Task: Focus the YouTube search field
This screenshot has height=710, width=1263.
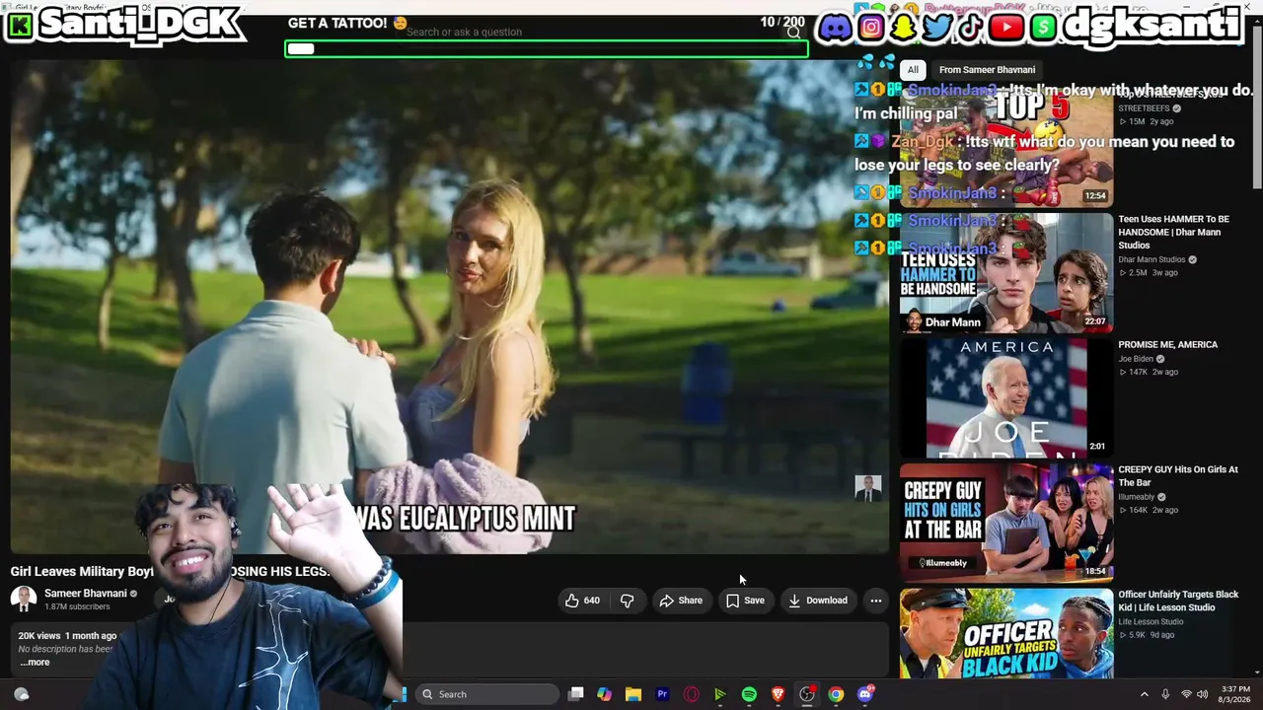Action: 592,32
